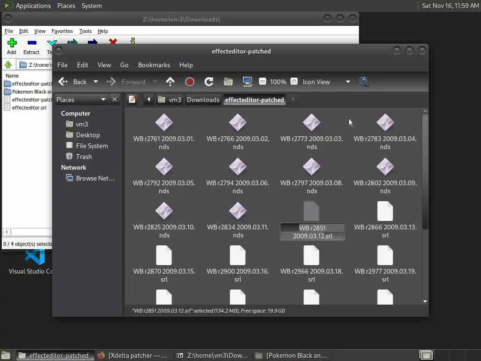Select file WB r2794 2009.03.06.nds
481x361 pixels.
click(x=238, y=176)
